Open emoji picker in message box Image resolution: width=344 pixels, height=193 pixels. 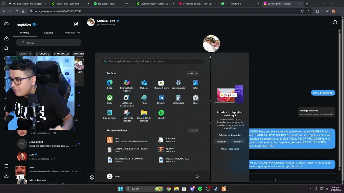click(92, 177)
